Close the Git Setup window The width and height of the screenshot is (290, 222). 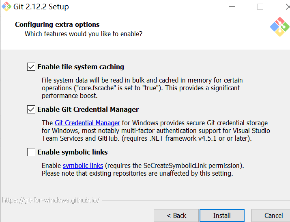point(286,7)
